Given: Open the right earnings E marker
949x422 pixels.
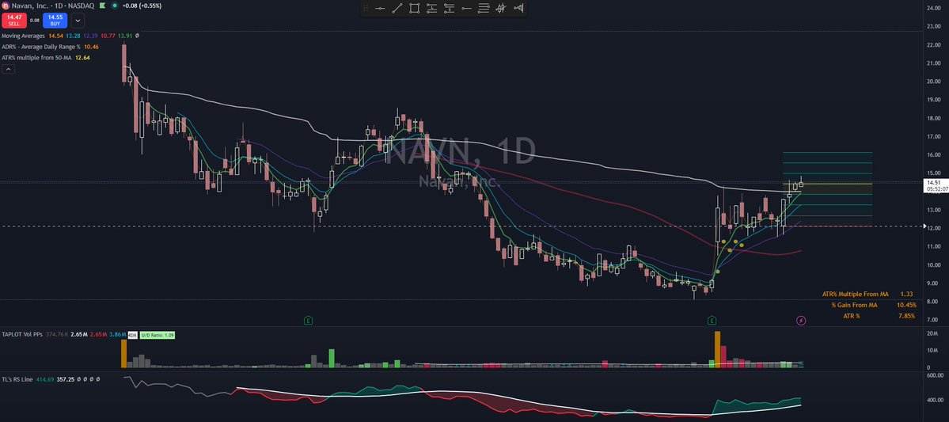Looking at the screenshot, I should tap(712, 320).
